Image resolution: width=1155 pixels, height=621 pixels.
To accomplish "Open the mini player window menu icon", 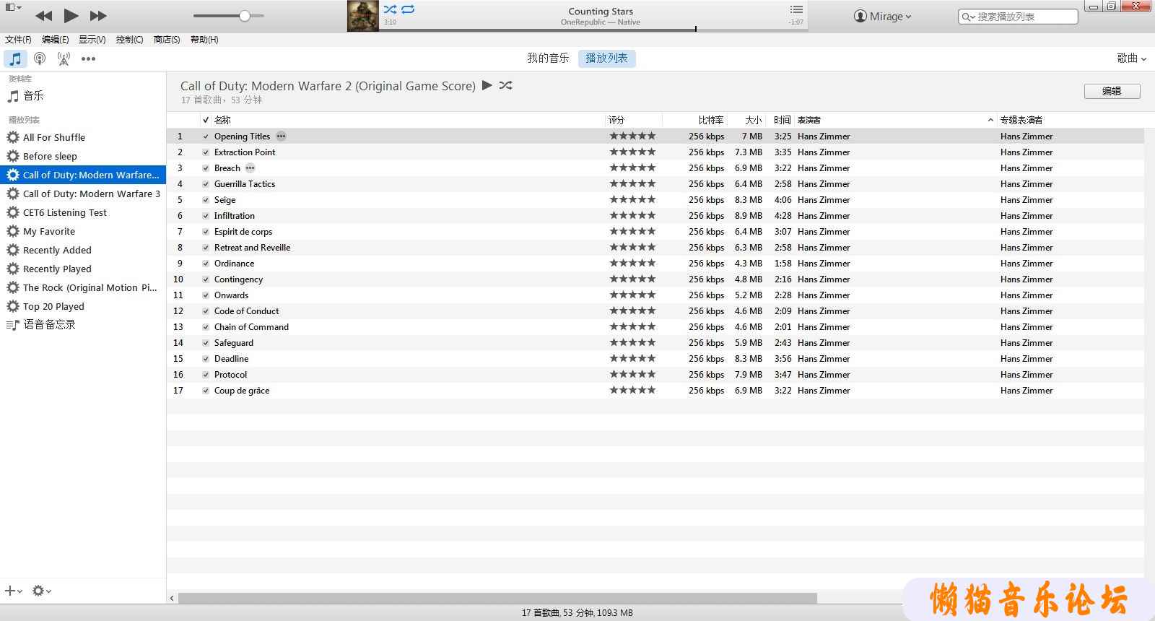I will pos(12,7).
